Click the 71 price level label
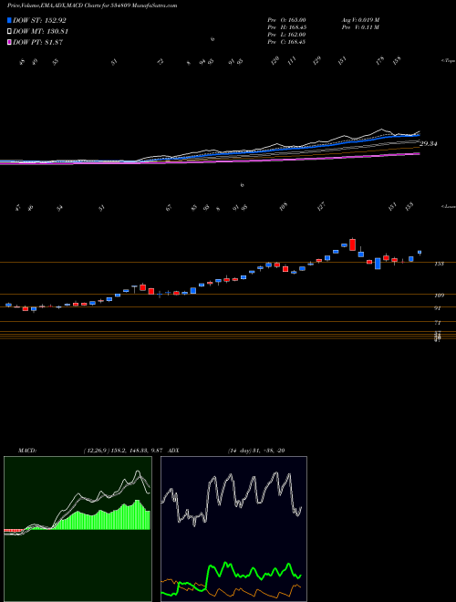Viewport: 456px width, 602px height. tap(437, 323)
